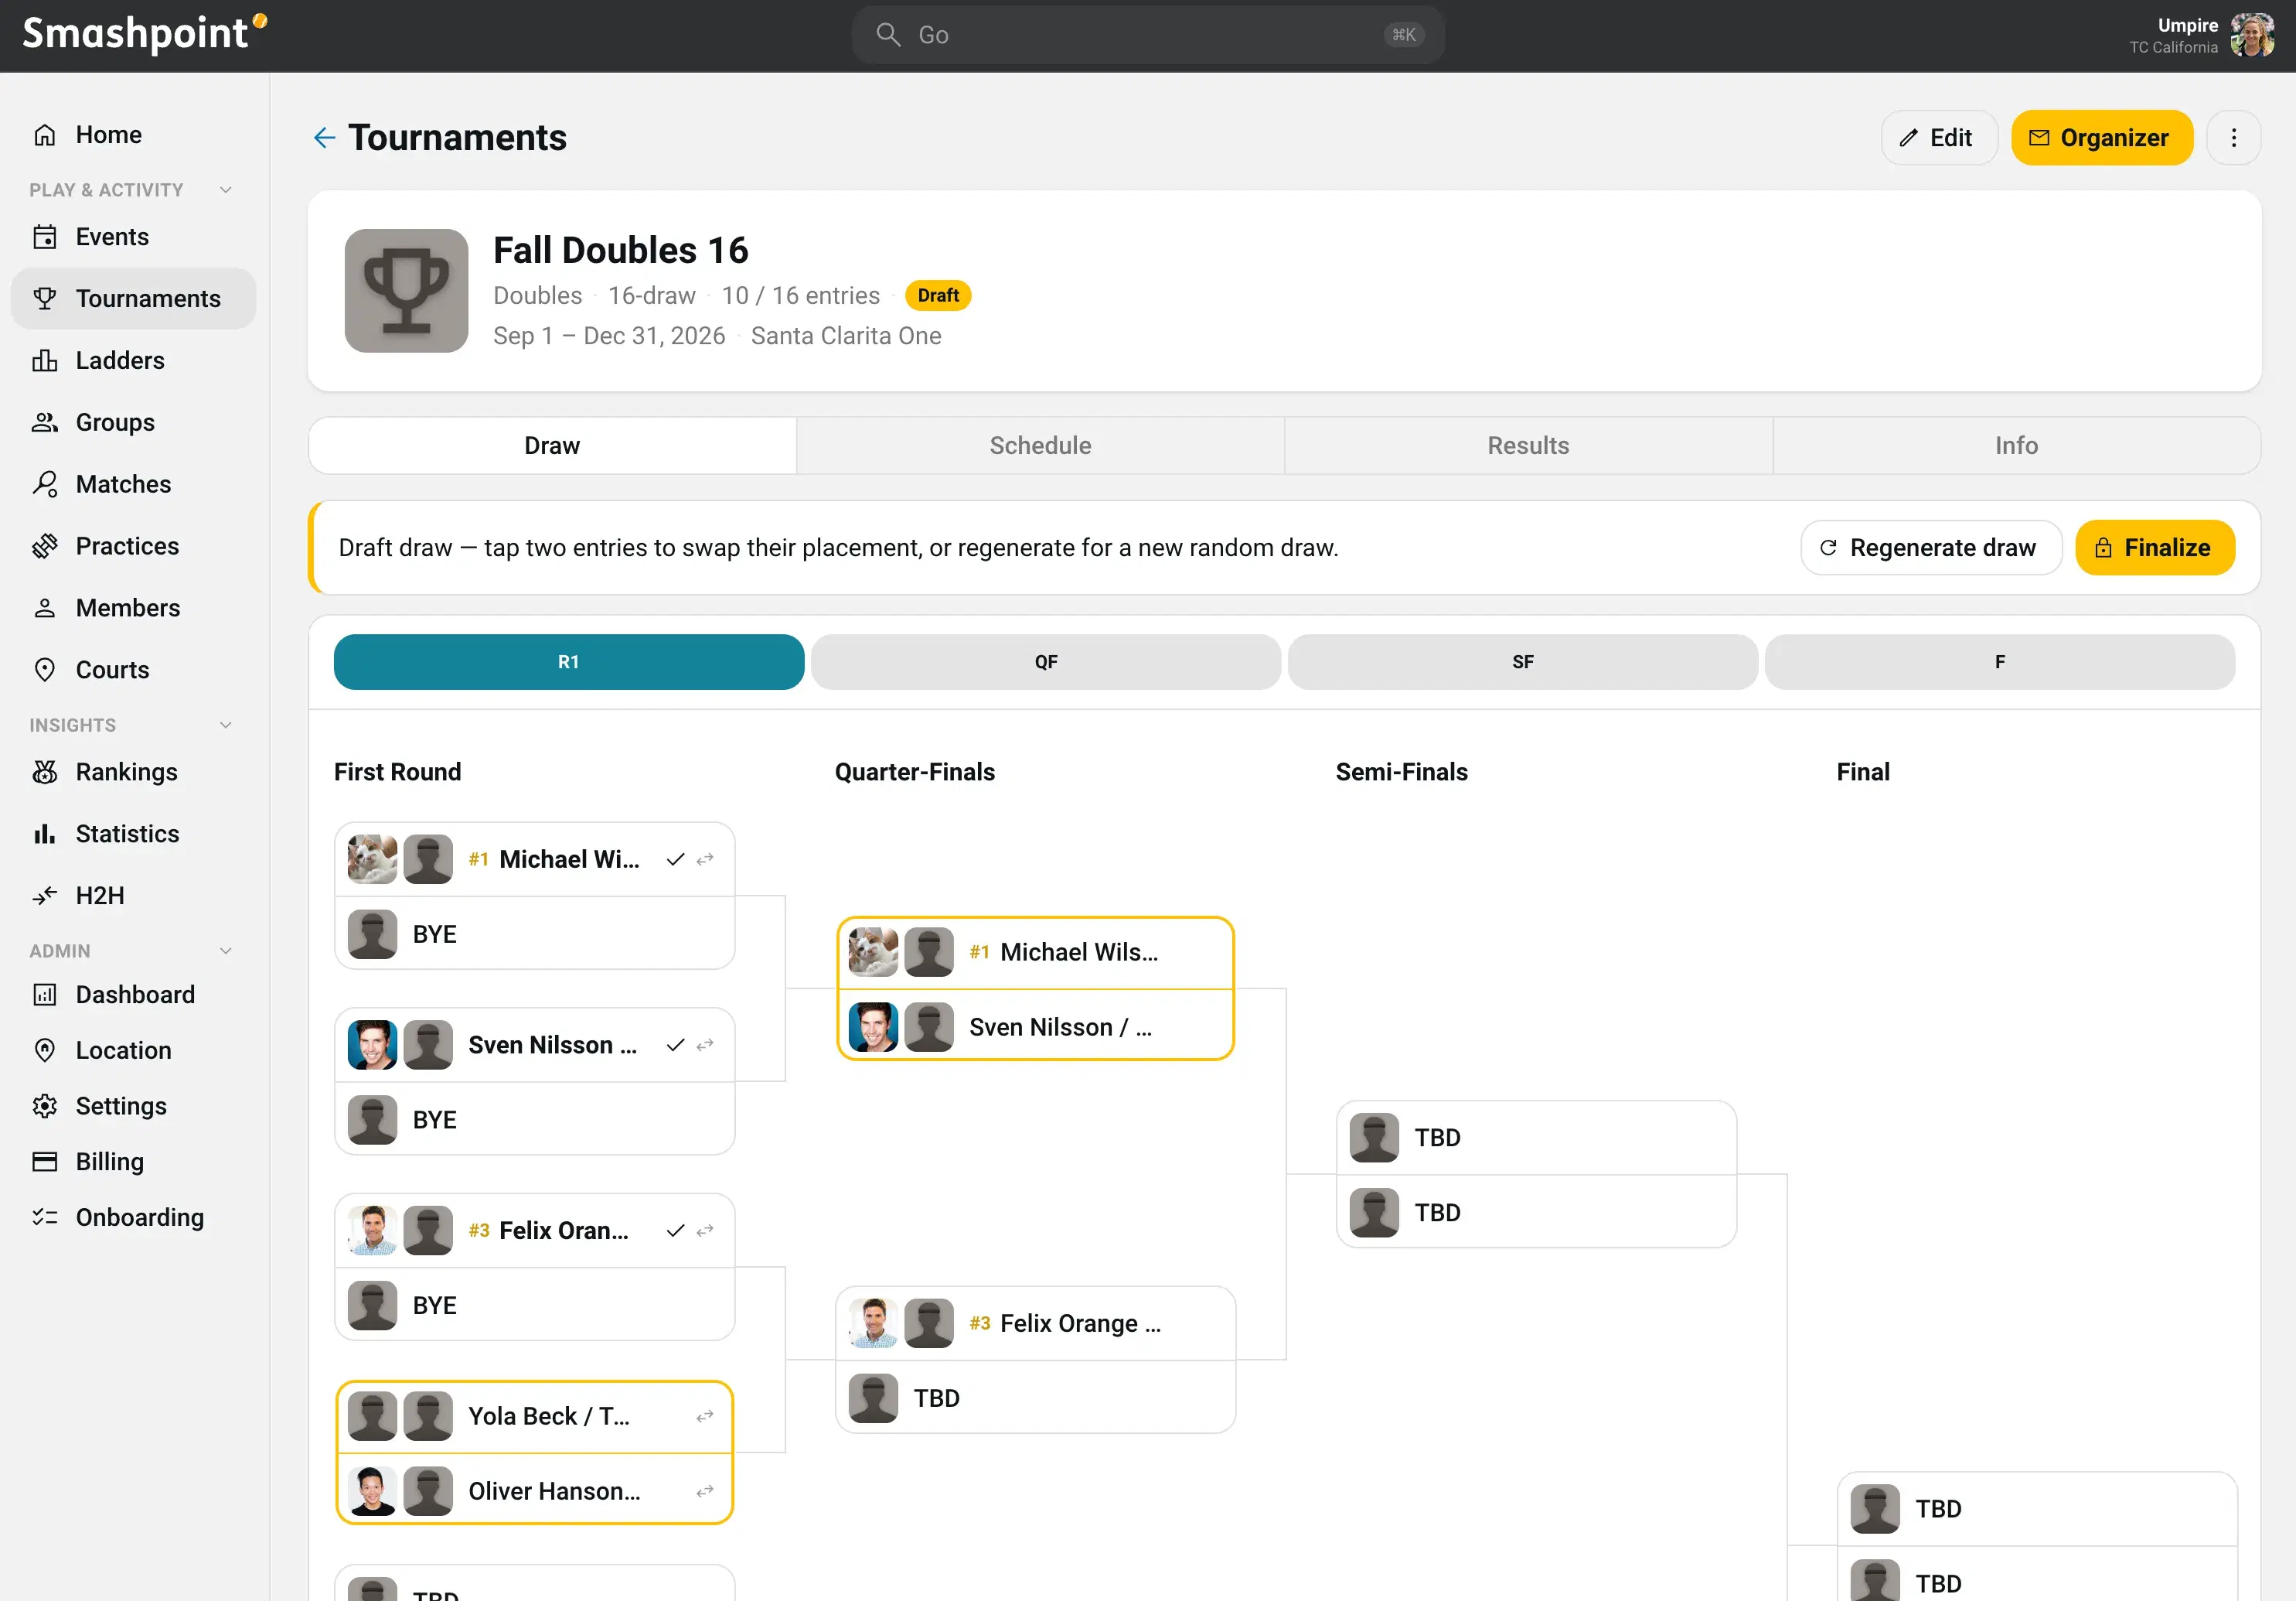
Task: Open H2H compare icon
Action: click(45, 896)
